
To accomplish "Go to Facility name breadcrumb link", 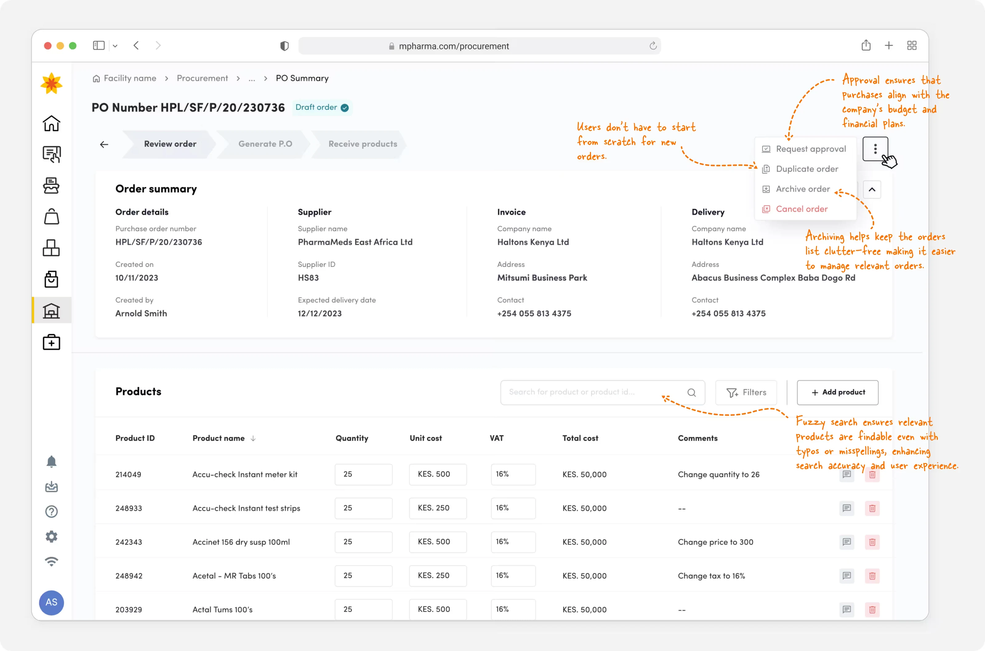I will tap(125, 78).
